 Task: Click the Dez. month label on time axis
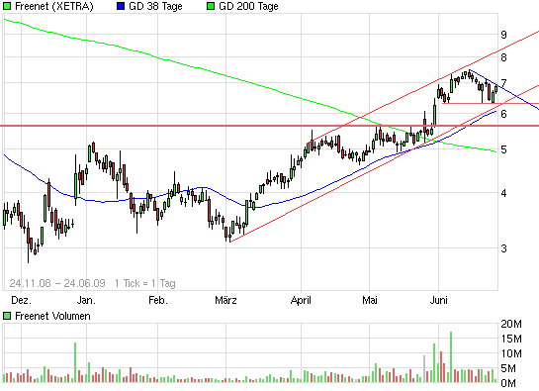tap(22, 300)
